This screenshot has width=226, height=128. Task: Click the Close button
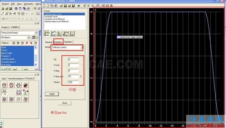click(x=65, y=103)
